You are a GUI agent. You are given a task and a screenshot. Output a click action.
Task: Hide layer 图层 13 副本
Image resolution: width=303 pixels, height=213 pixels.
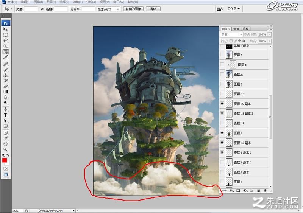tap(222, 143)
